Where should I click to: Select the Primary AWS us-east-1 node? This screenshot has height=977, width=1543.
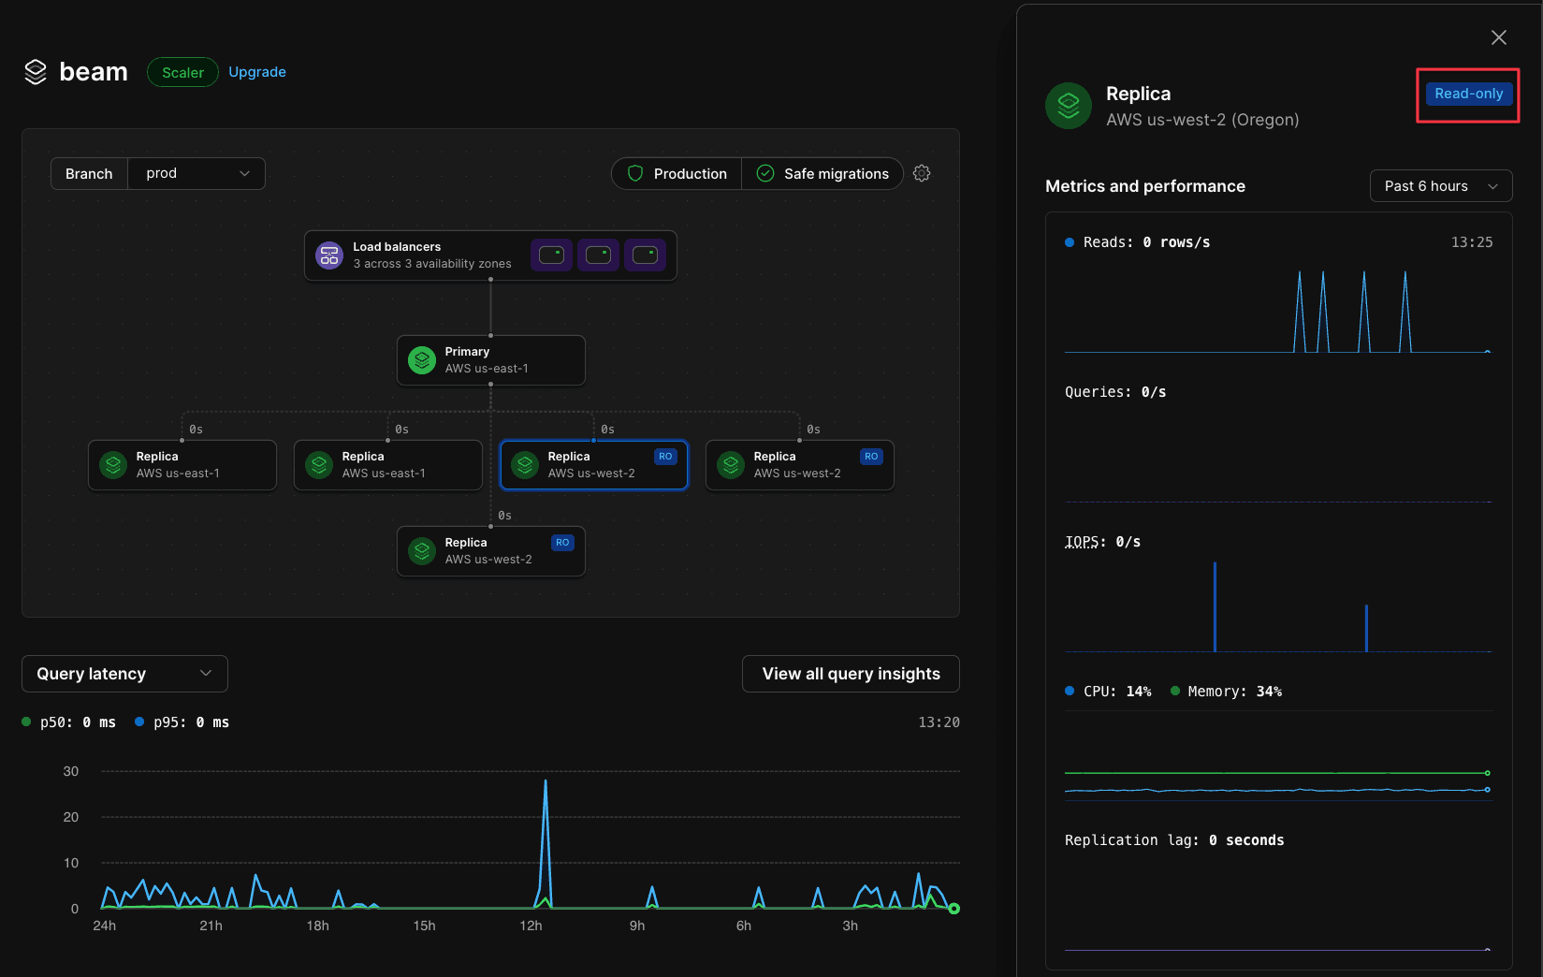(491, 360)
